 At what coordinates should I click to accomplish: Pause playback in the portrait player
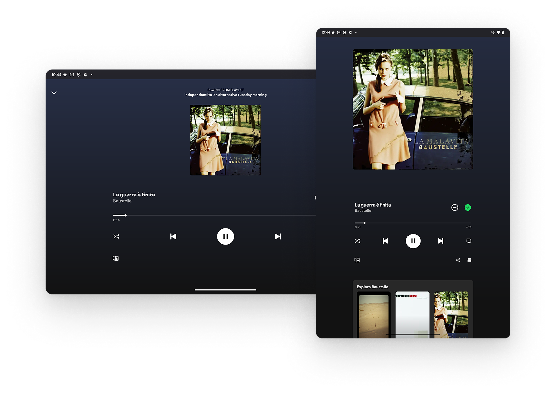pyautogui.click(x=413, y=241)
